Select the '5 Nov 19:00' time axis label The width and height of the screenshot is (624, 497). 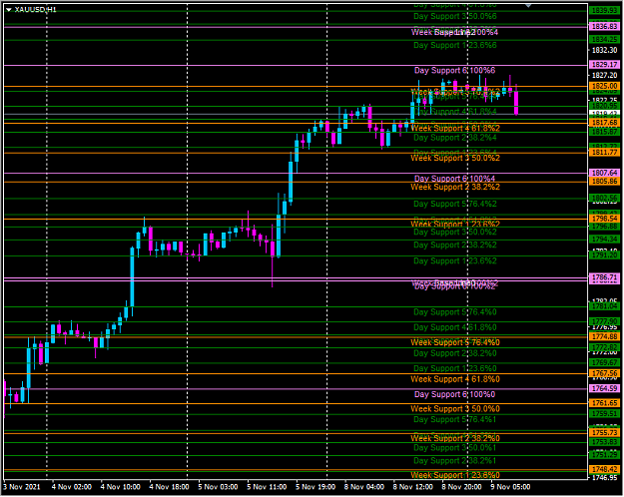click(315, 487)
